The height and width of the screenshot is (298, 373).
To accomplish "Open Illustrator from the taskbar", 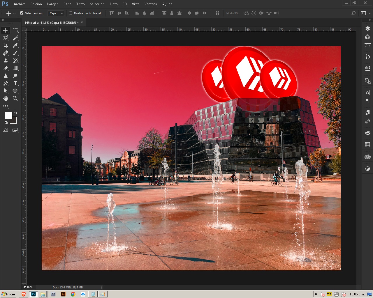I will tap(63, 294).
